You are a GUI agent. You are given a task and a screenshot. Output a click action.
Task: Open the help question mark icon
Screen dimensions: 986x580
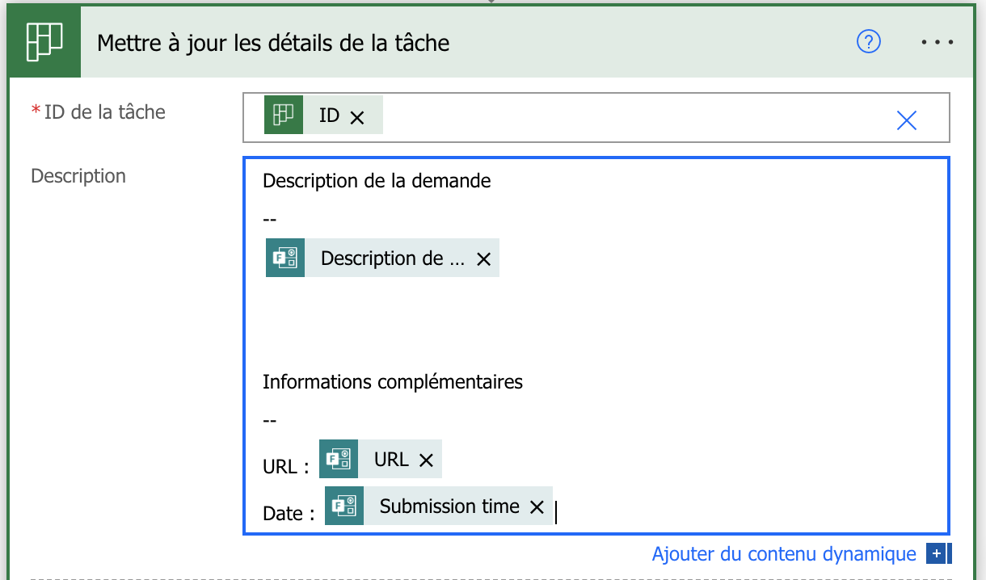[868, 41]
